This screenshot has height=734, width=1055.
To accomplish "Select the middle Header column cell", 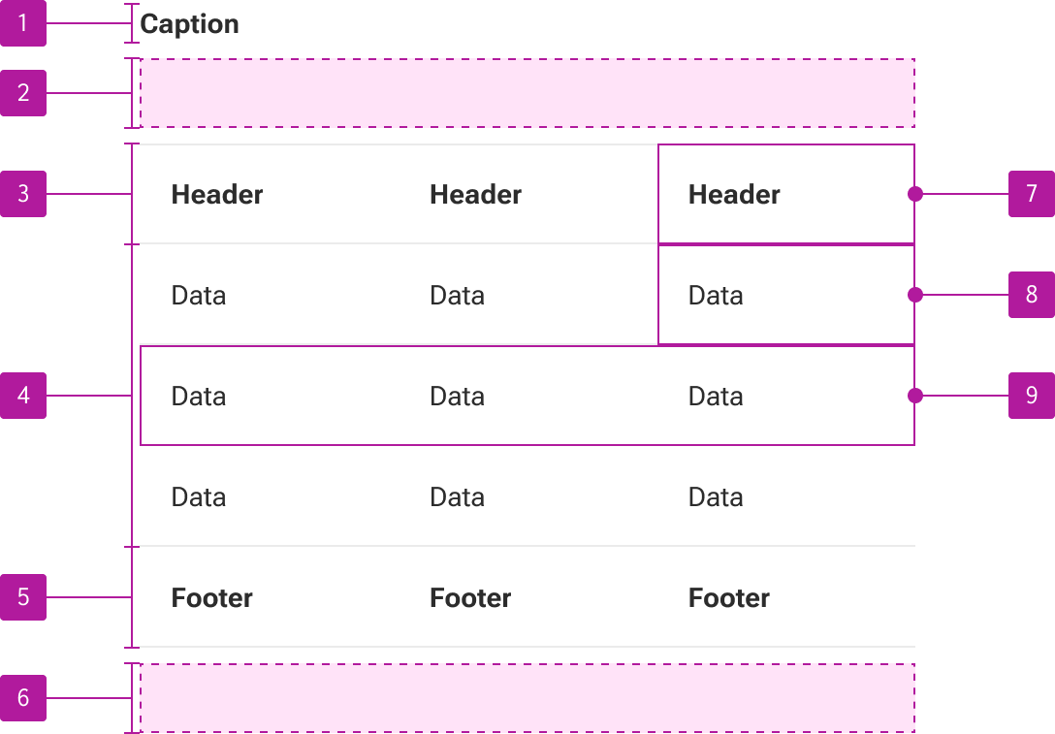I will (x=528, y=194).
